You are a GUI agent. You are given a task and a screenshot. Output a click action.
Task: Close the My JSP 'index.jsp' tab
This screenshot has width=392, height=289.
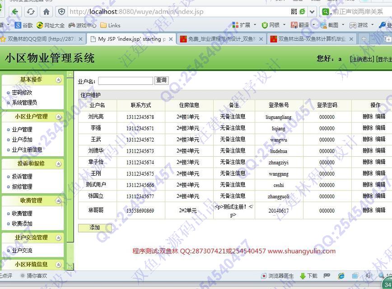point(171,39)
